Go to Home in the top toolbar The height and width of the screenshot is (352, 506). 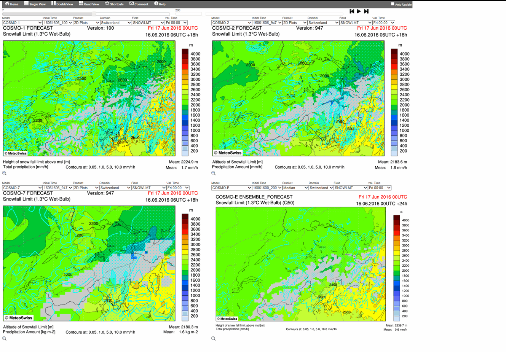coord(11,4)
